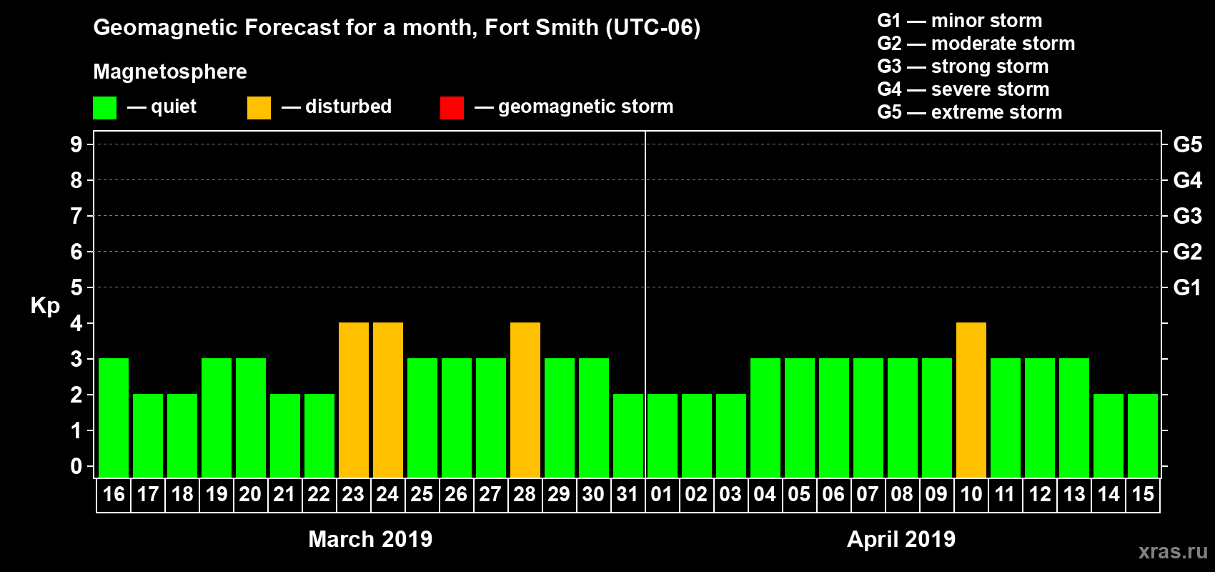Click the Kp value 0 axis label
The height and width of the screenshot is (572, 1215).
76,466
